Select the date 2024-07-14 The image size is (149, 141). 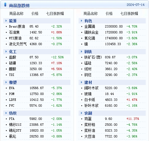tap(135, 5)
